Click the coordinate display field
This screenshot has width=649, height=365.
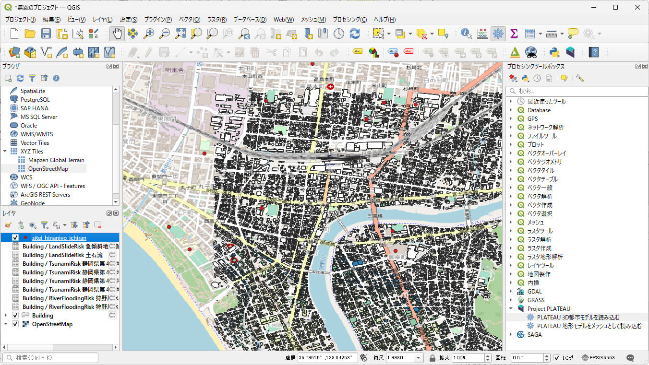click(328, 358)
